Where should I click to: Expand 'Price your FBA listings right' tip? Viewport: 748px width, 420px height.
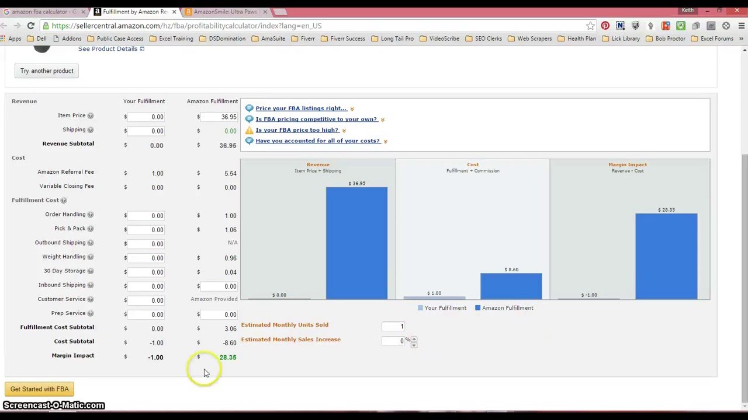point(352,109)
